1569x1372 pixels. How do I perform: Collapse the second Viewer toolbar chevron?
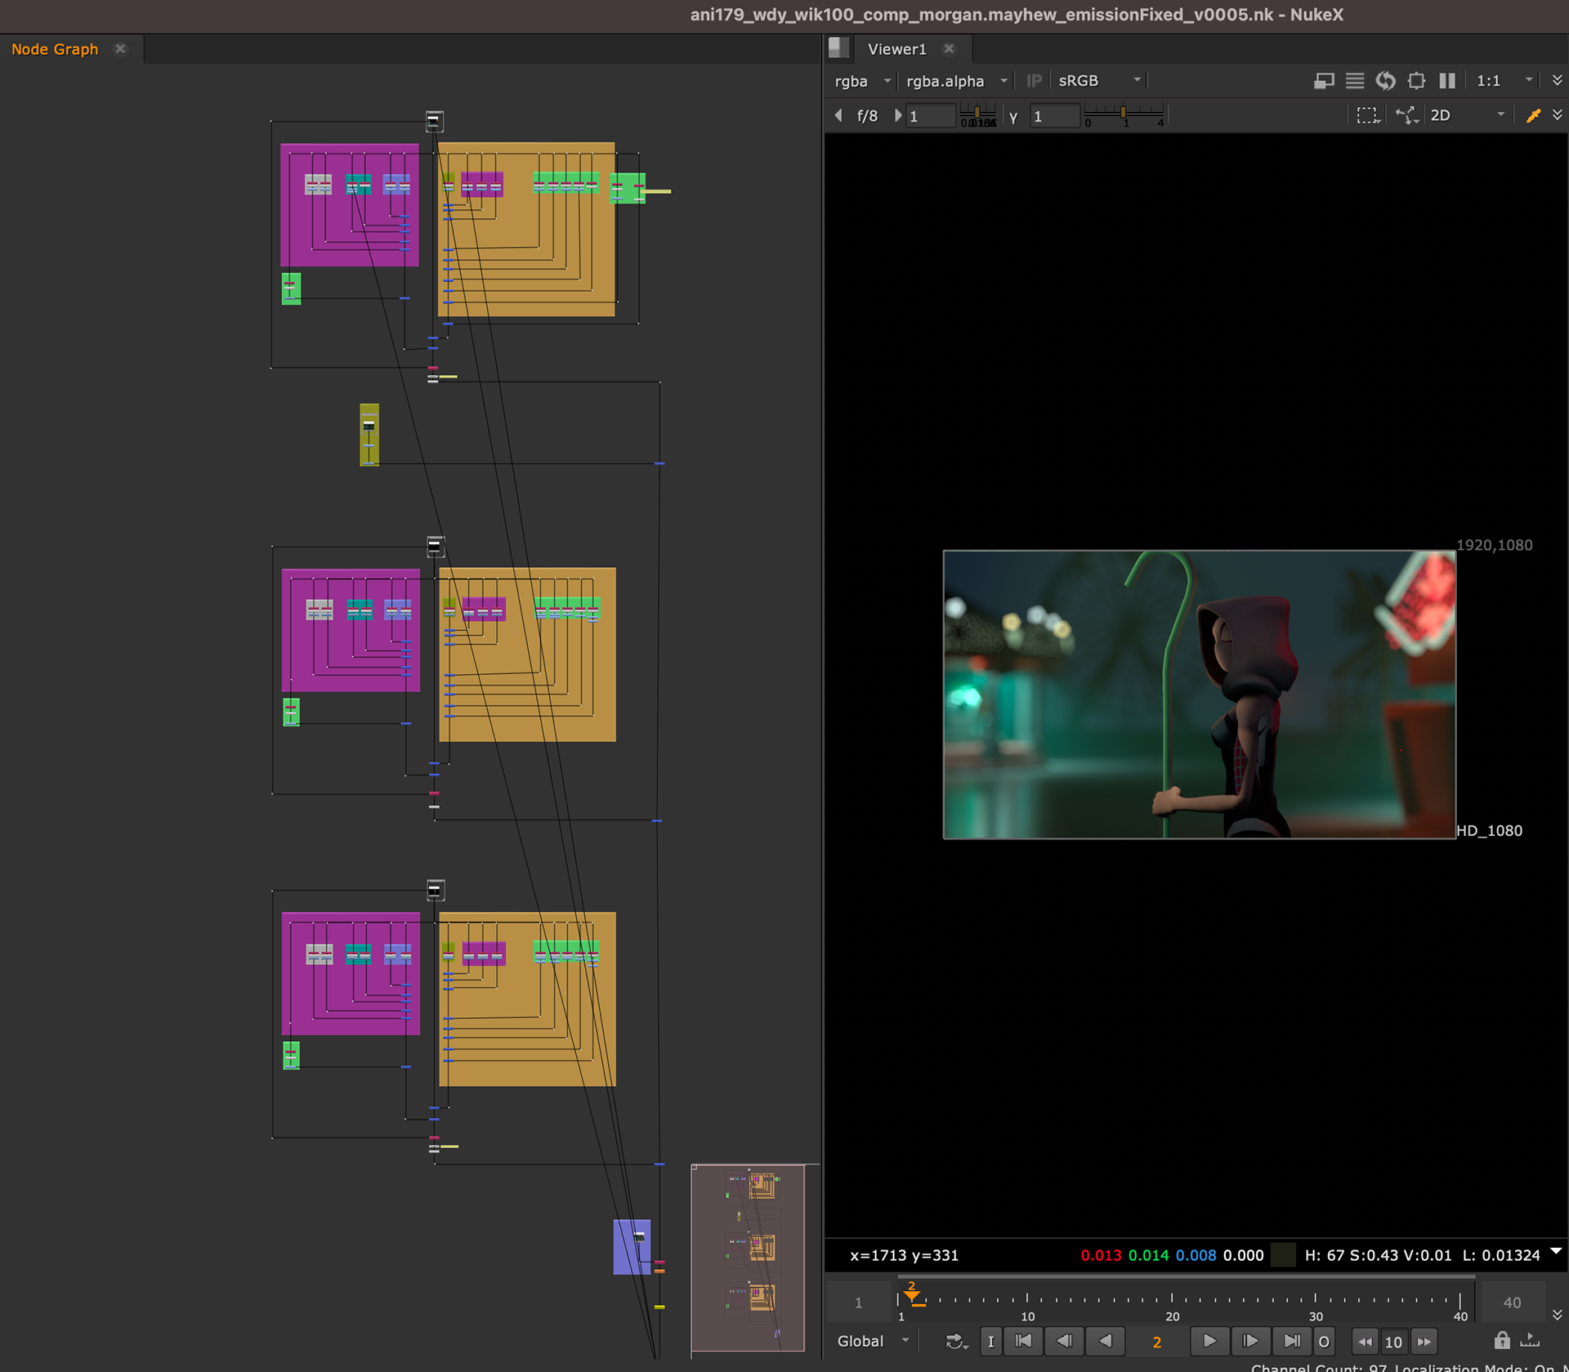click(x=1557, y=115)
